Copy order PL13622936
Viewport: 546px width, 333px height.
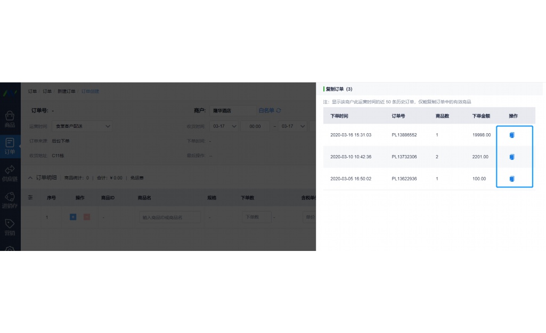(512, 179)
